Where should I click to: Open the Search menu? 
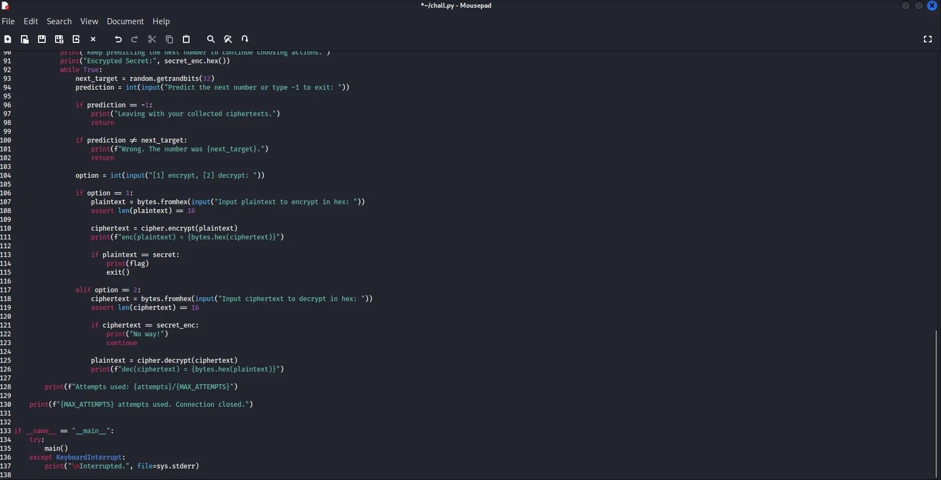click(x=59, y=21)
